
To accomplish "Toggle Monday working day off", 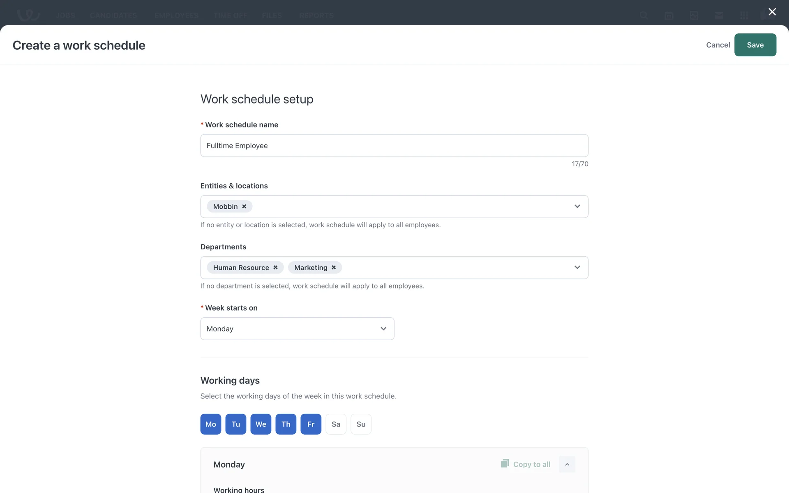I will (x=211, y=424).
